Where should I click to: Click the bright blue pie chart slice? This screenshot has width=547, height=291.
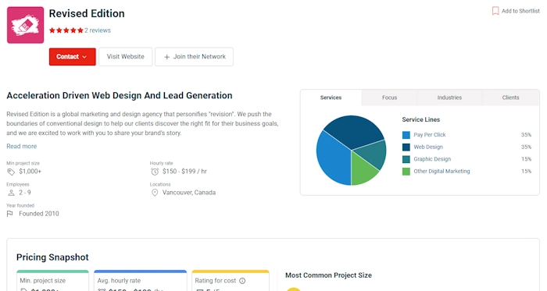click(x=332, y=158)
